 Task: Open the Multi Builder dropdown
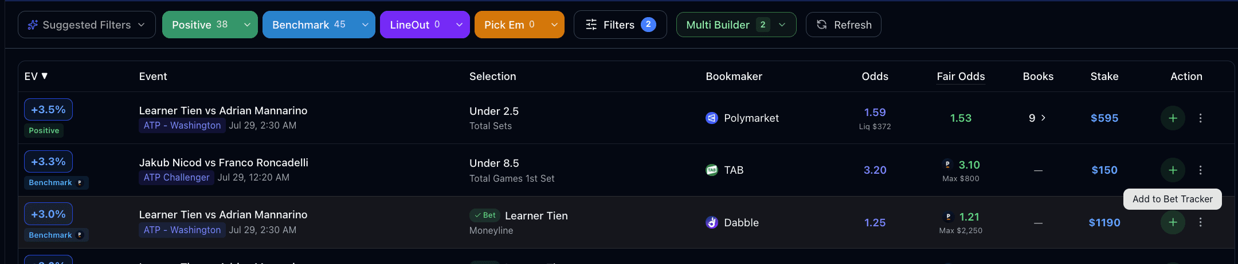pos(736,25)
